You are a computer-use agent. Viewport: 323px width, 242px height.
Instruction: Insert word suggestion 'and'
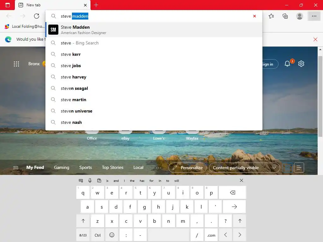tap(116, 181)
